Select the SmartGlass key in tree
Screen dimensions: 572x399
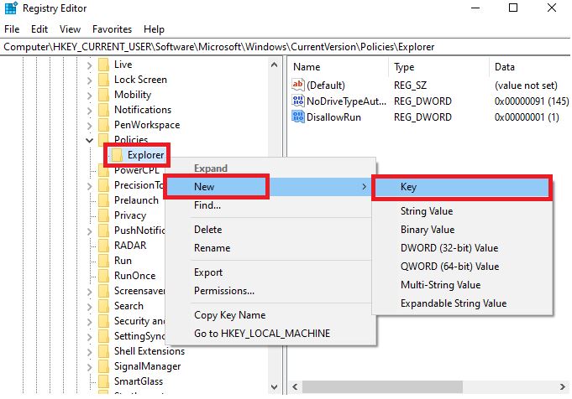[138, 381]
